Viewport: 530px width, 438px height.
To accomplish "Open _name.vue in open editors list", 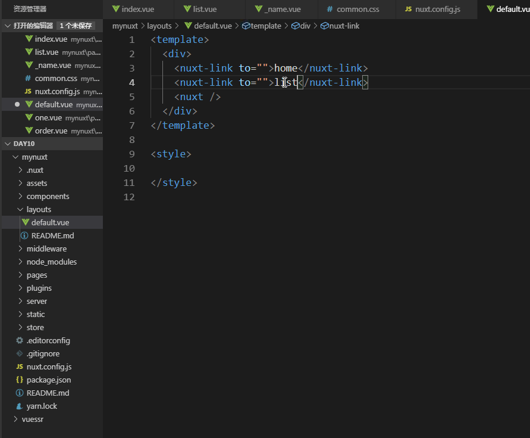I will pyautogui.click(x=52, y=66).
